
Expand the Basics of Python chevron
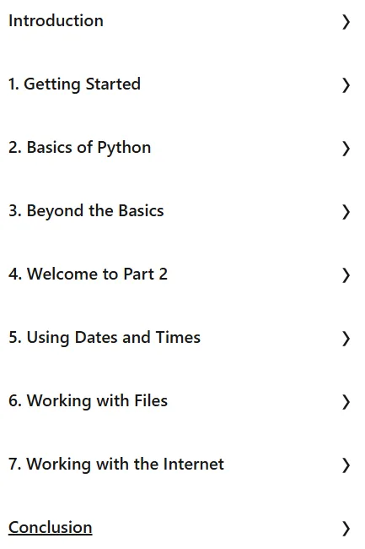(x=346, y=149)
